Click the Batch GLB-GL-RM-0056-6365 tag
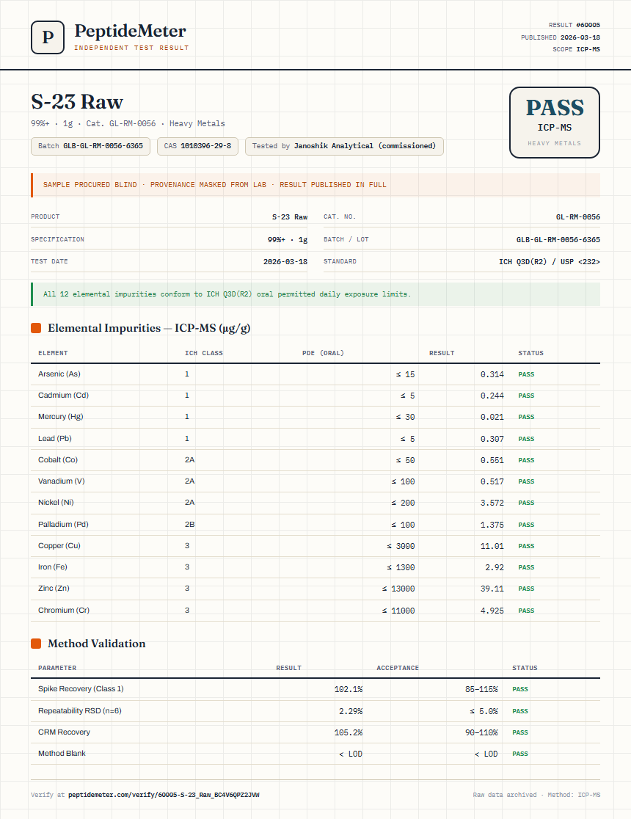Viewport: 631px width, 819px height. click(90, 146)
